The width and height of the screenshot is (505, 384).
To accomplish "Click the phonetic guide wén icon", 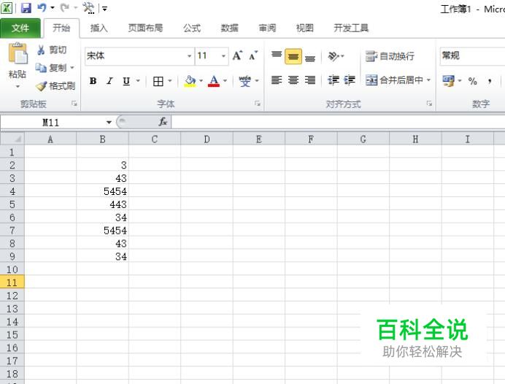I will [x=244, y=81].
